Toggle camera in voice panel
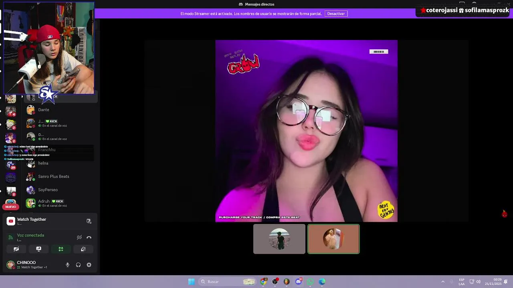The image size is (513, 288). 16,249
